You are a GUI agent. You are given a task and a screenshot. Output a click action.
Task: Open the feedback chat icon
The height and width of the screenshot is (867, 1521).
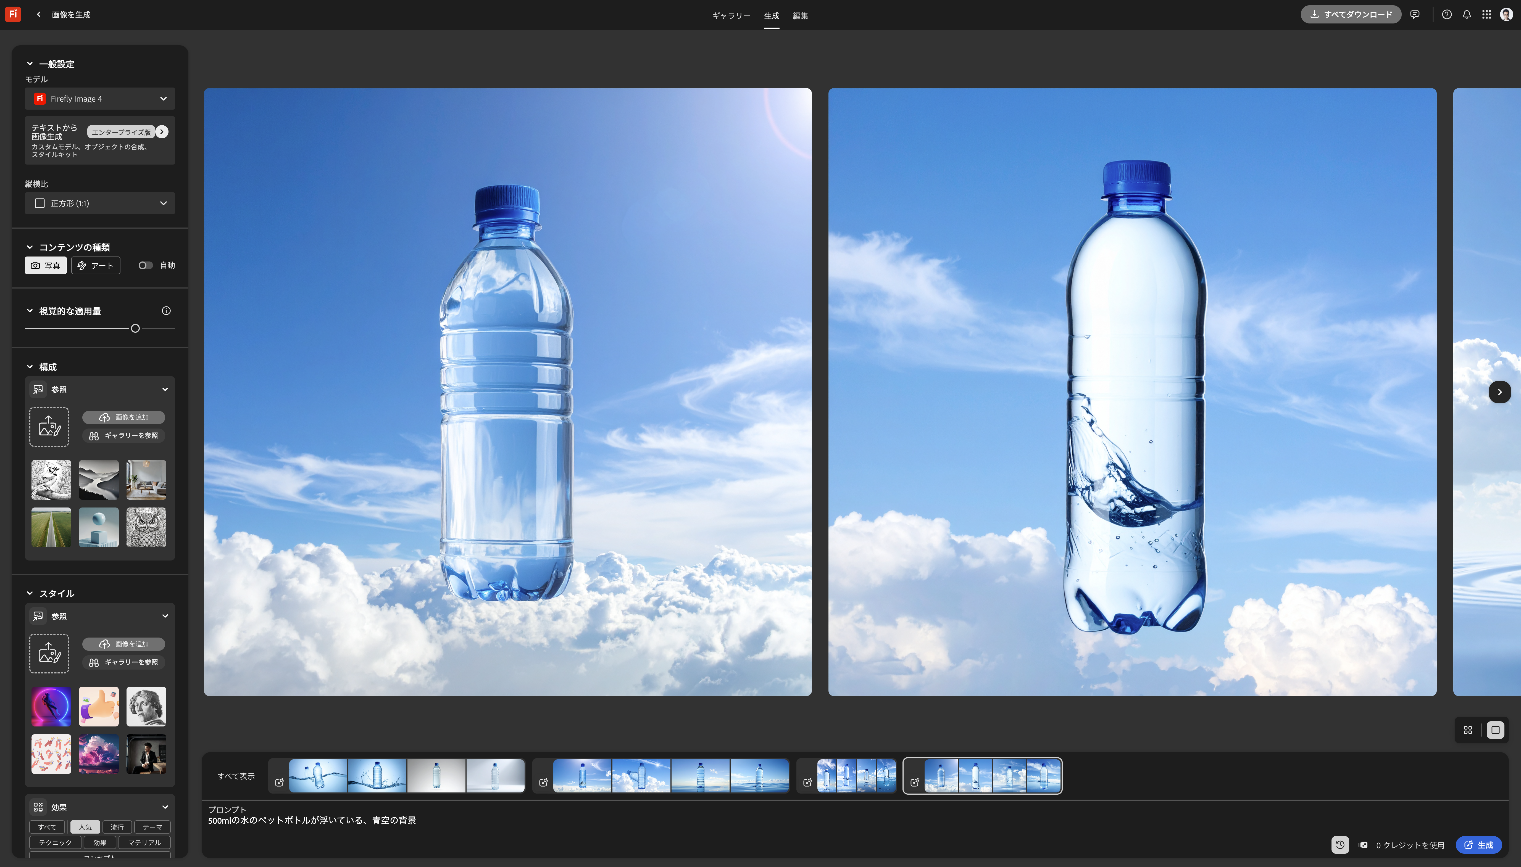(x=1415, y=14)
